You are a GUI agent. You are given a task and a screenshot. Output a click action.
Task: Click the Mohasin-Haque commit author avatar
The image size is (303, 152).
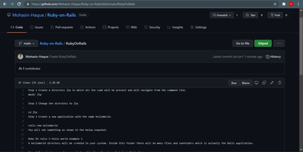tap(20, 57)
